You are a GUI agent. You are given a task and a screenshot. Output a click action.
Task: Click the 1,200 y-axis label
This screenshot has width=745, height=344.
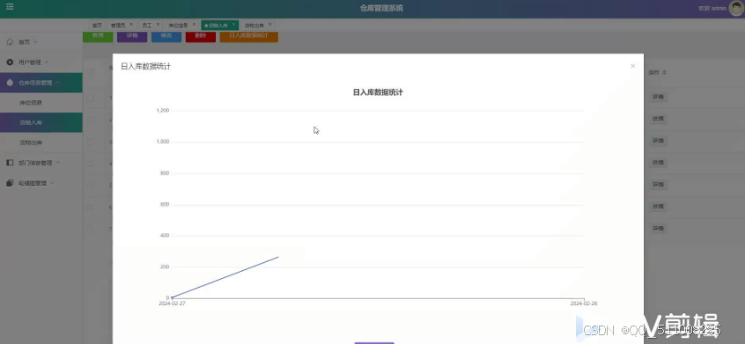163,111
